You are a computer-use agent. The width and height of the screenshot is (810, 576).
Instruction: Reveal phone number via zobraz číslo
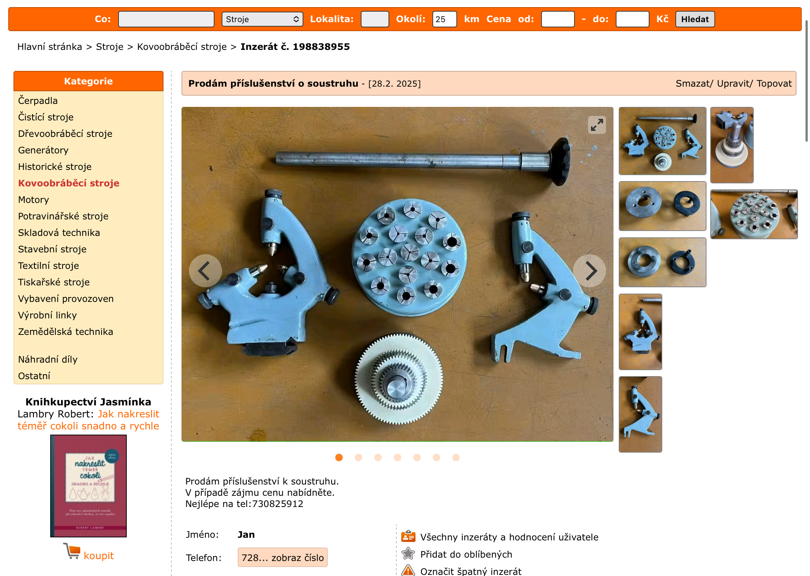click(283, 557)
